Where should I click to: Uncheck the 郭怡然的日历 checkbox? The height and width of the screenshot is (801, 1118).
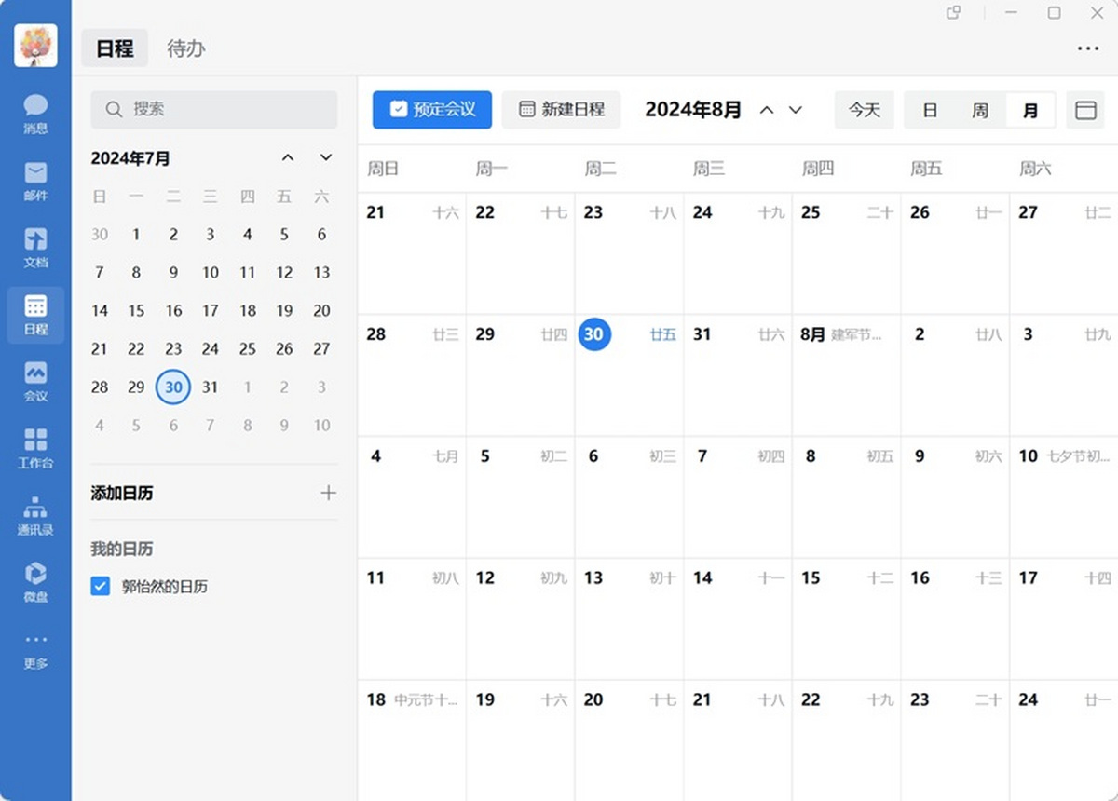pyautogui.click(x=101, y=586)
